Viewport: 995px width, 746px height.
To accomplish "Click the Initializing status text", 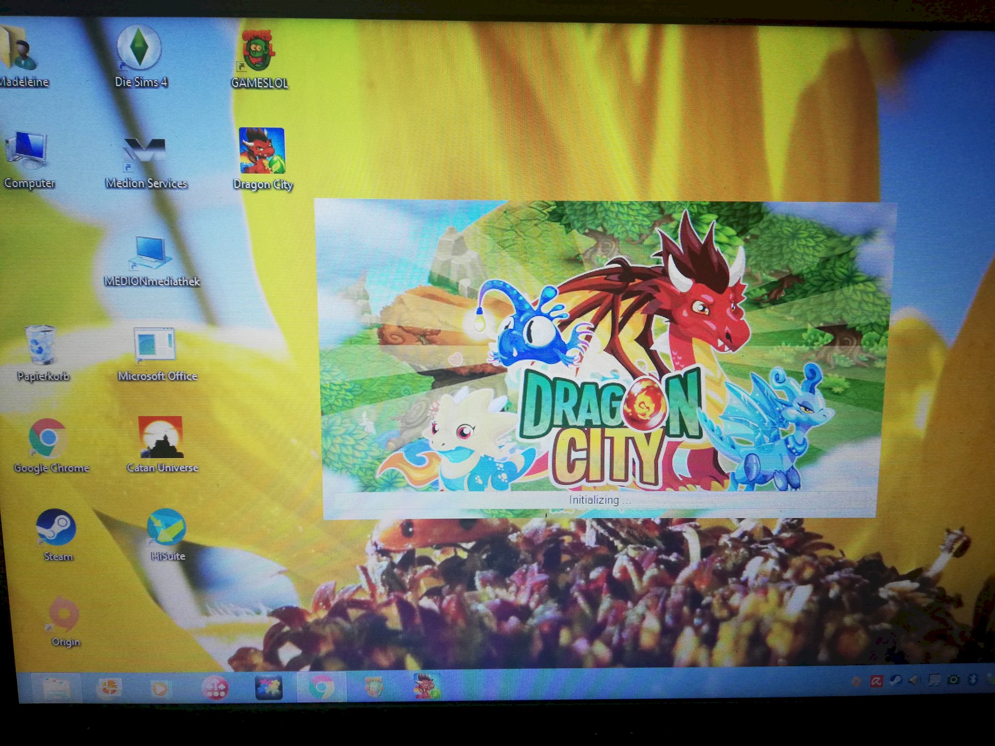I will [x=600, y=500].
